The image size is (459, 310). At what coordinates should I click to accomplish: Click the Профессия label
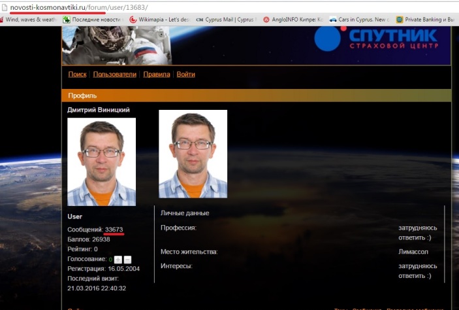tap(178, 228)
